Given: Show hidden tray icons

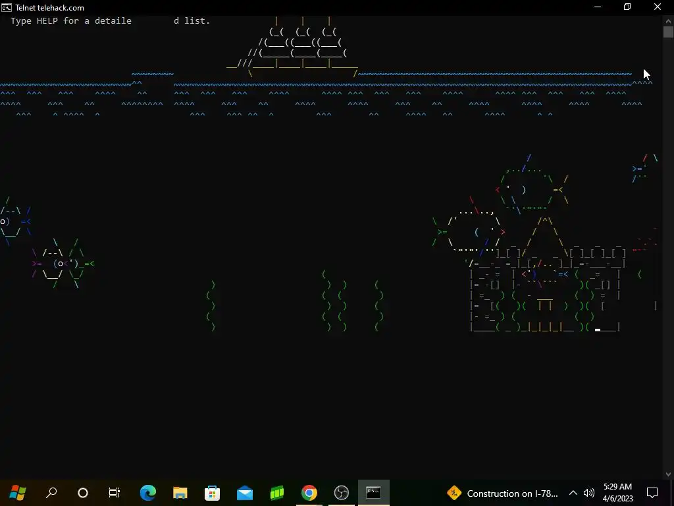Looking at the screenshot, I should click(x=573, y=493).
